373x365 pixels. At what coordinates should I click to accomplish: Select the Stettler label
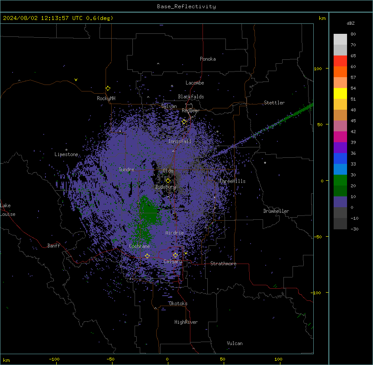point(274,103)
